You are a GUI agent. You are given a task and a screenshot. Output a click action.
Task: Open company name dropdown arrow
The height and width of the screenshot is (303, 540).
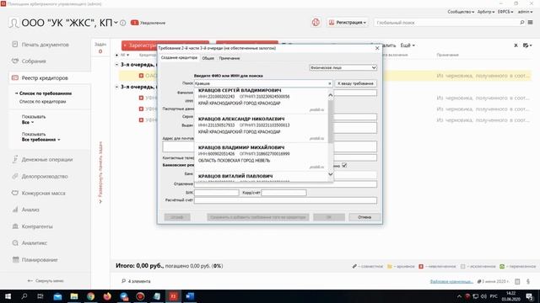pos(116,23)
